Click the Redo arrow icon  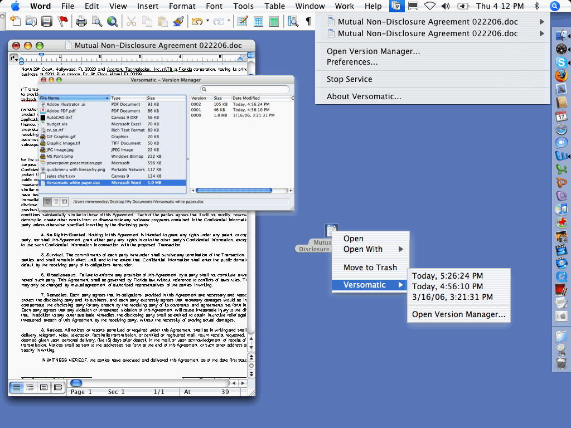pos(219,22)
